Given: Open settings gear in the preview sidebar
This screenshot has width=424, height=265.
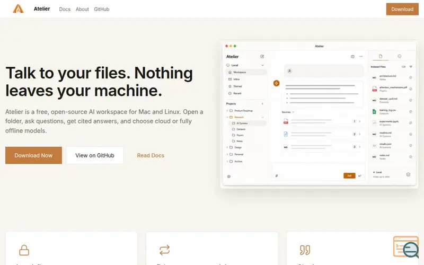Looking at the screenshot, I should click(x=229, y=176).
